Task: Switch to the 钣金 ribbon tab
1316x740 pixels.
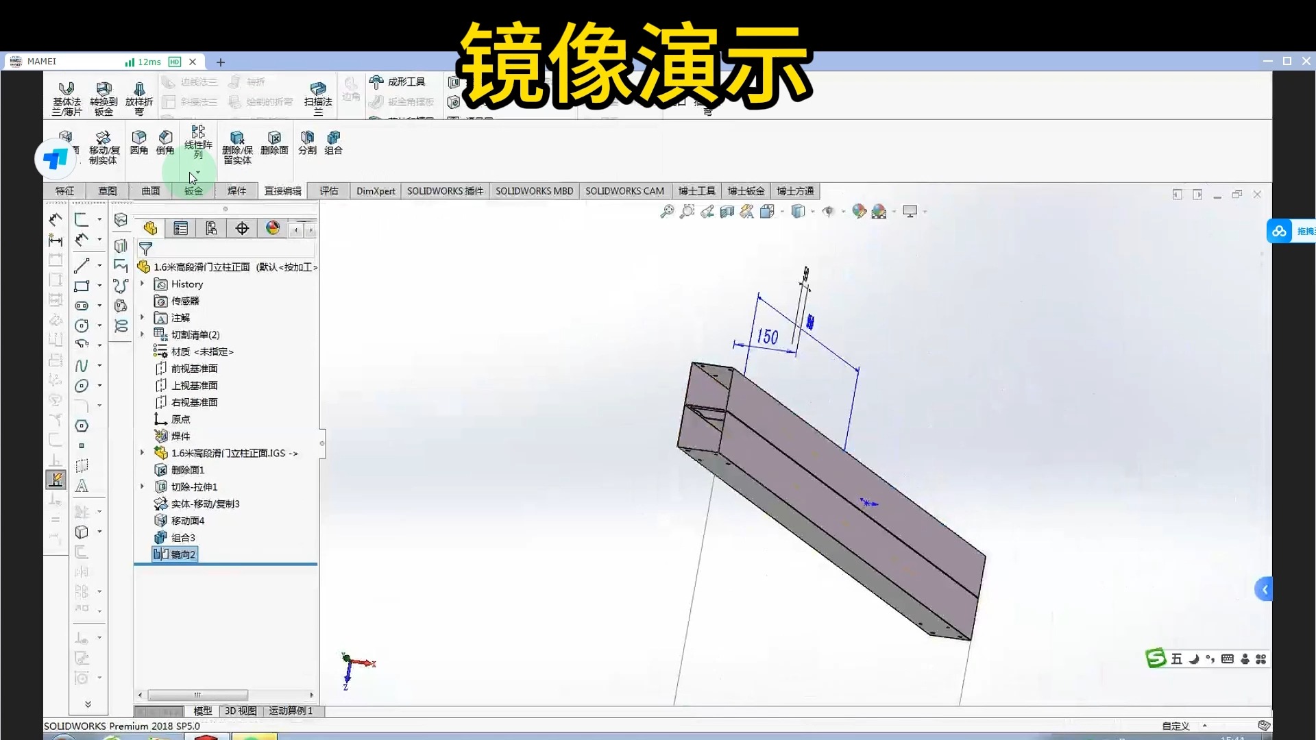Action: [x=193, y=190]
